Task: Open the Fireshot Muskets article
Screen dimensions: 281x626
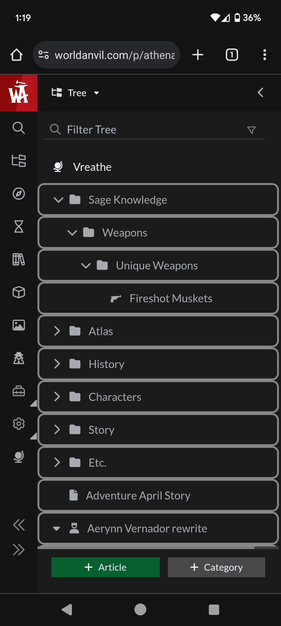Action: 171,298
